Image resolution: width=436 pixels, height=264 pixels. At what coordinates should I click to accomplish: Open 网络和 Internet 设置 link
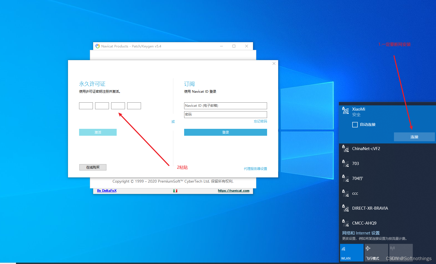point(361,233)
